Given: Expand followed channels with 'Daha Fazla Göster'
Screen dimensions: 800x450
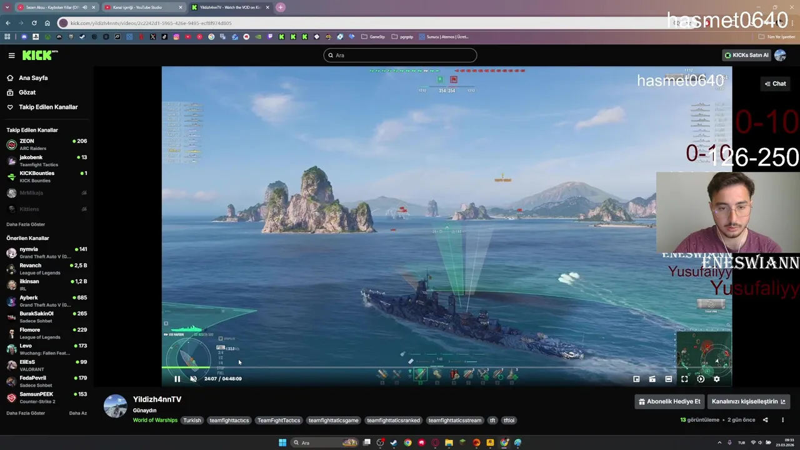Looking at the screenshot, I should [26, 224].
